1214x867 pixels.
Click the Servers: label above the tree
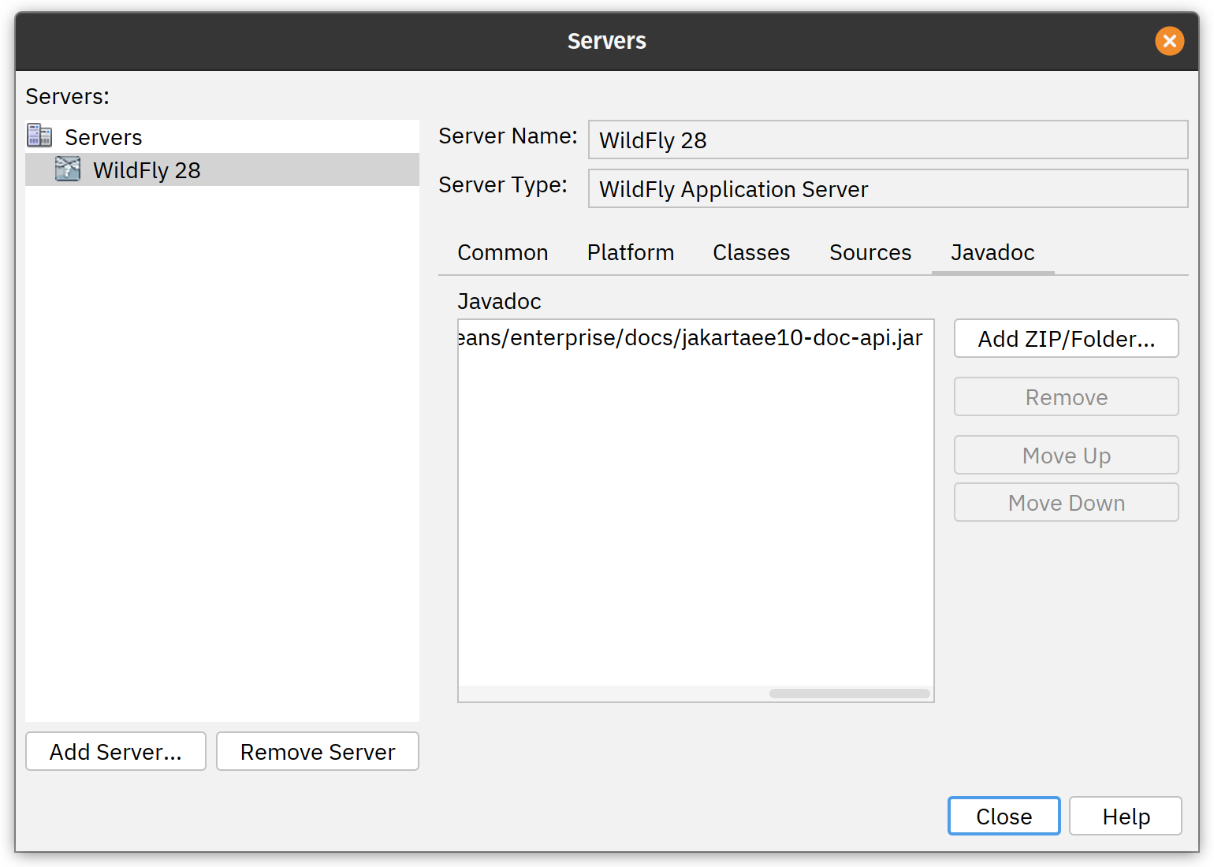click(x=68, y=96)
